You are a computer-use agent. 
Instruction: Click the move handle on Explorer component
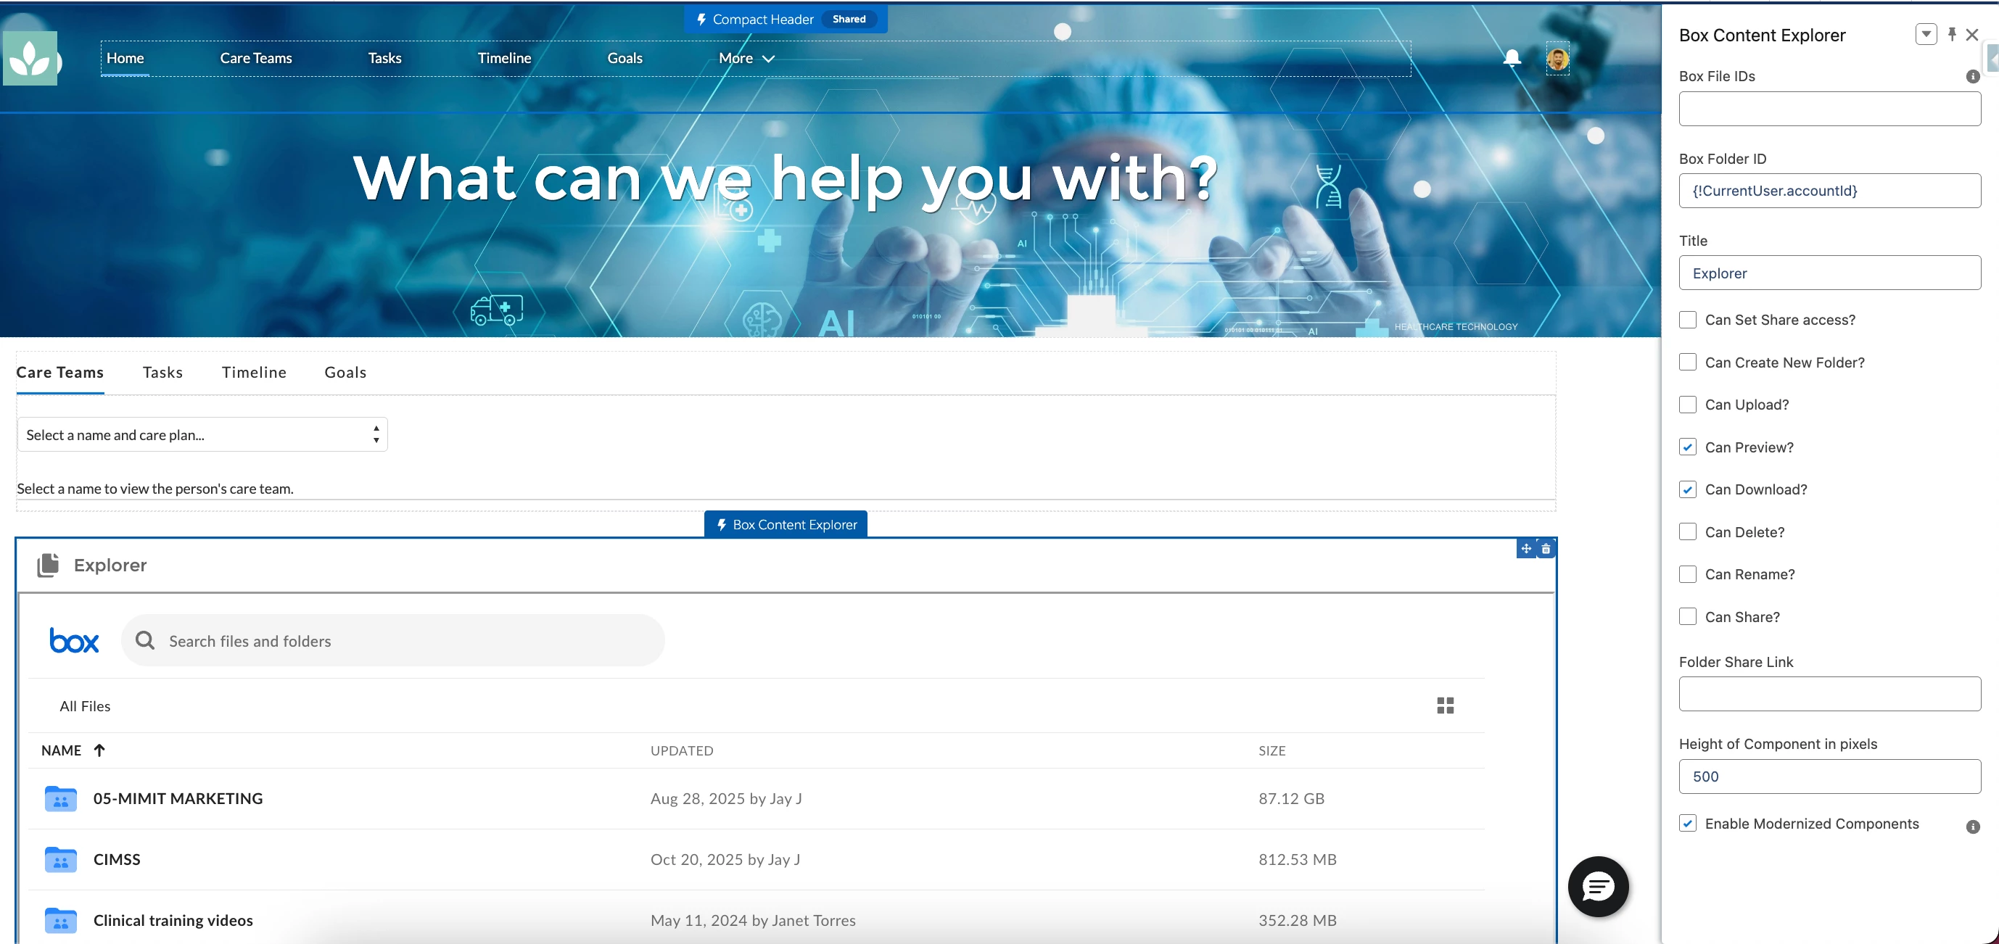(1525, 549)
